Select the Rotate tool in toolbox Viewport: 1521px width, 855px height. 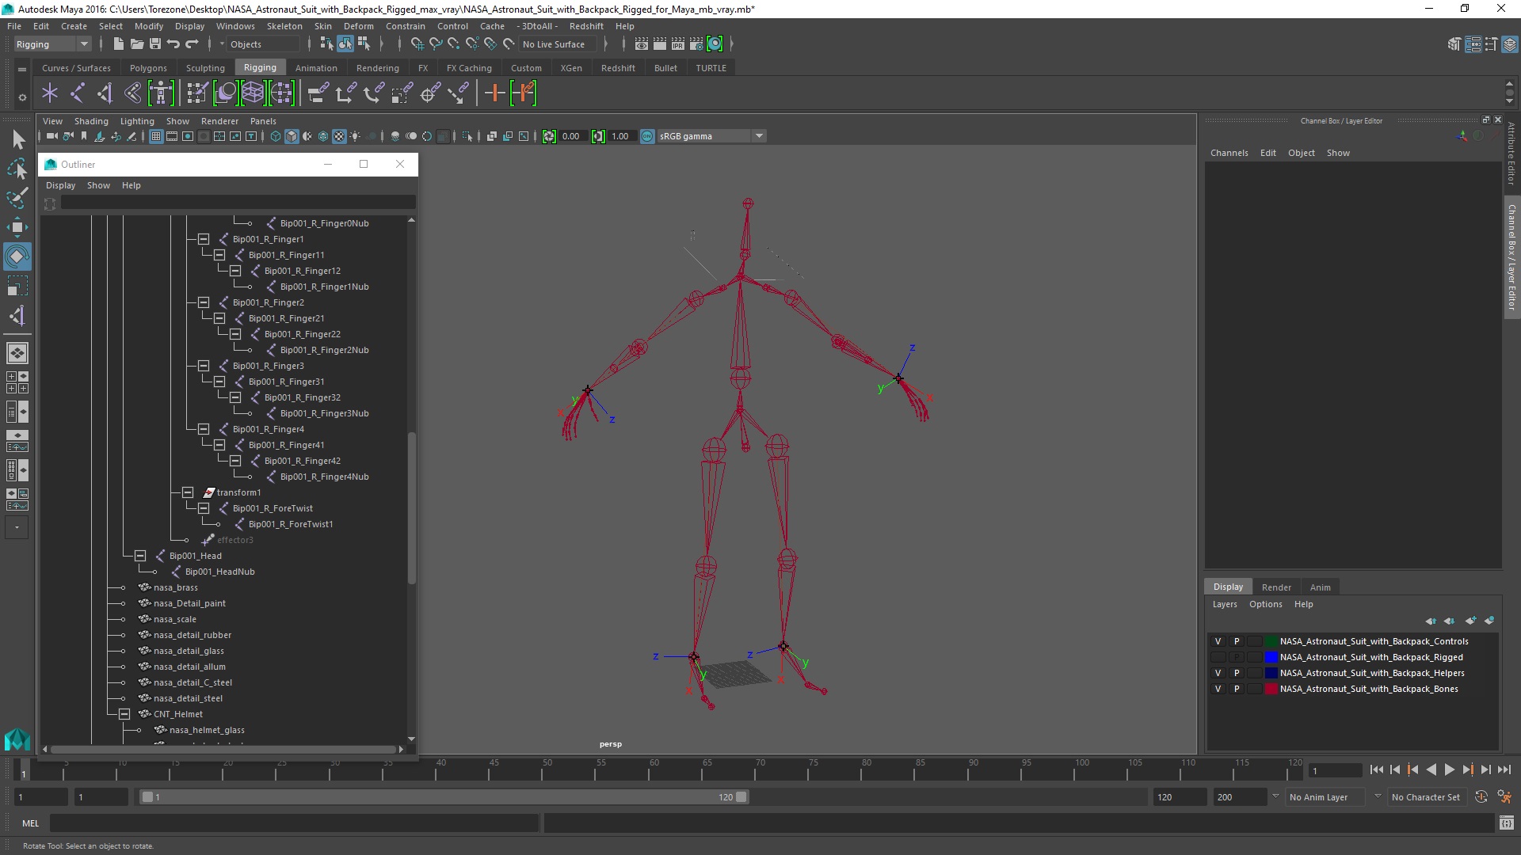[x=17, y=256]
